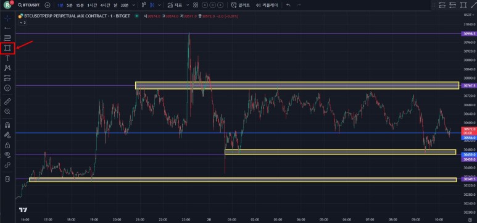Open the Fibonacci and Gann tools group
The width and height of the screenshot is (477, 223).
point(7,38)
